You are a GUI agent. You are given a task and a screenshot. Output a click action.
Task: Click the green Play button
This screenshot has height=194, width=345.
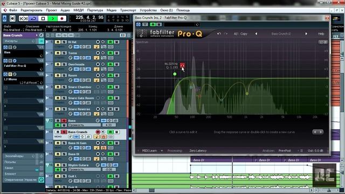click(x=53, y=18)
